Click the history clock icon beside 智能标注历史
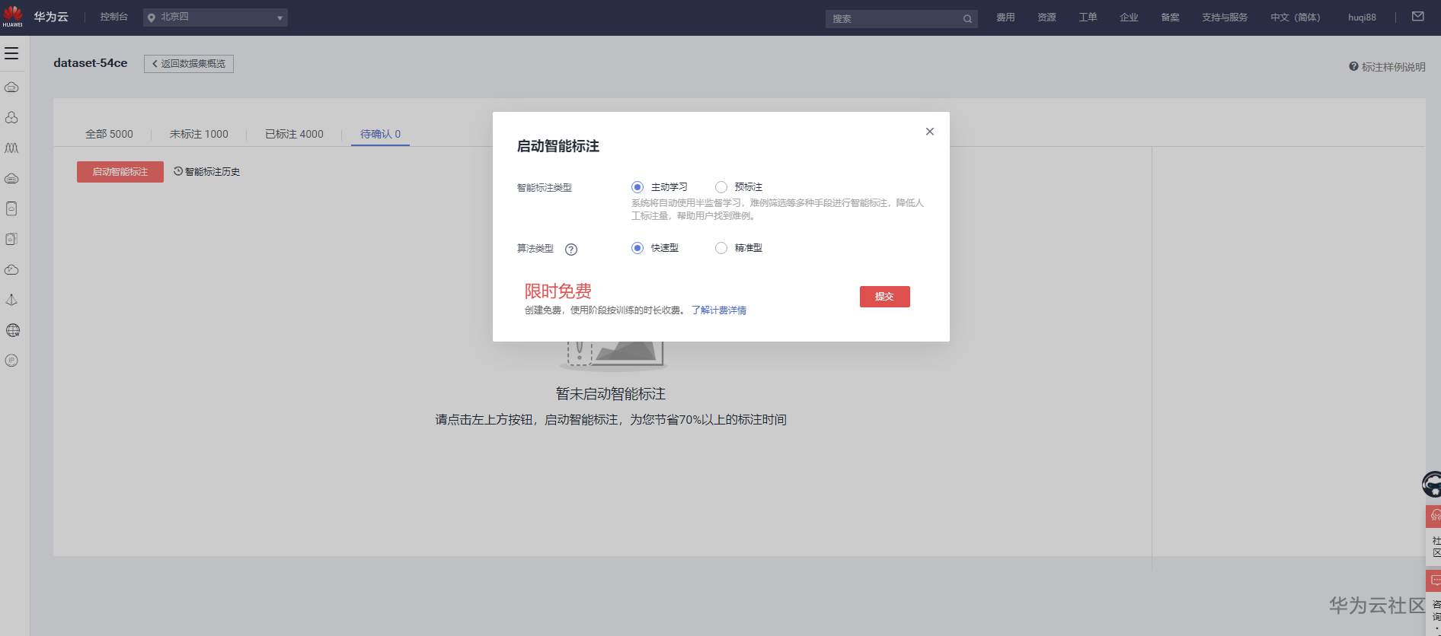Viewport: 1441px width, 636px height. [x=178, y=171]
